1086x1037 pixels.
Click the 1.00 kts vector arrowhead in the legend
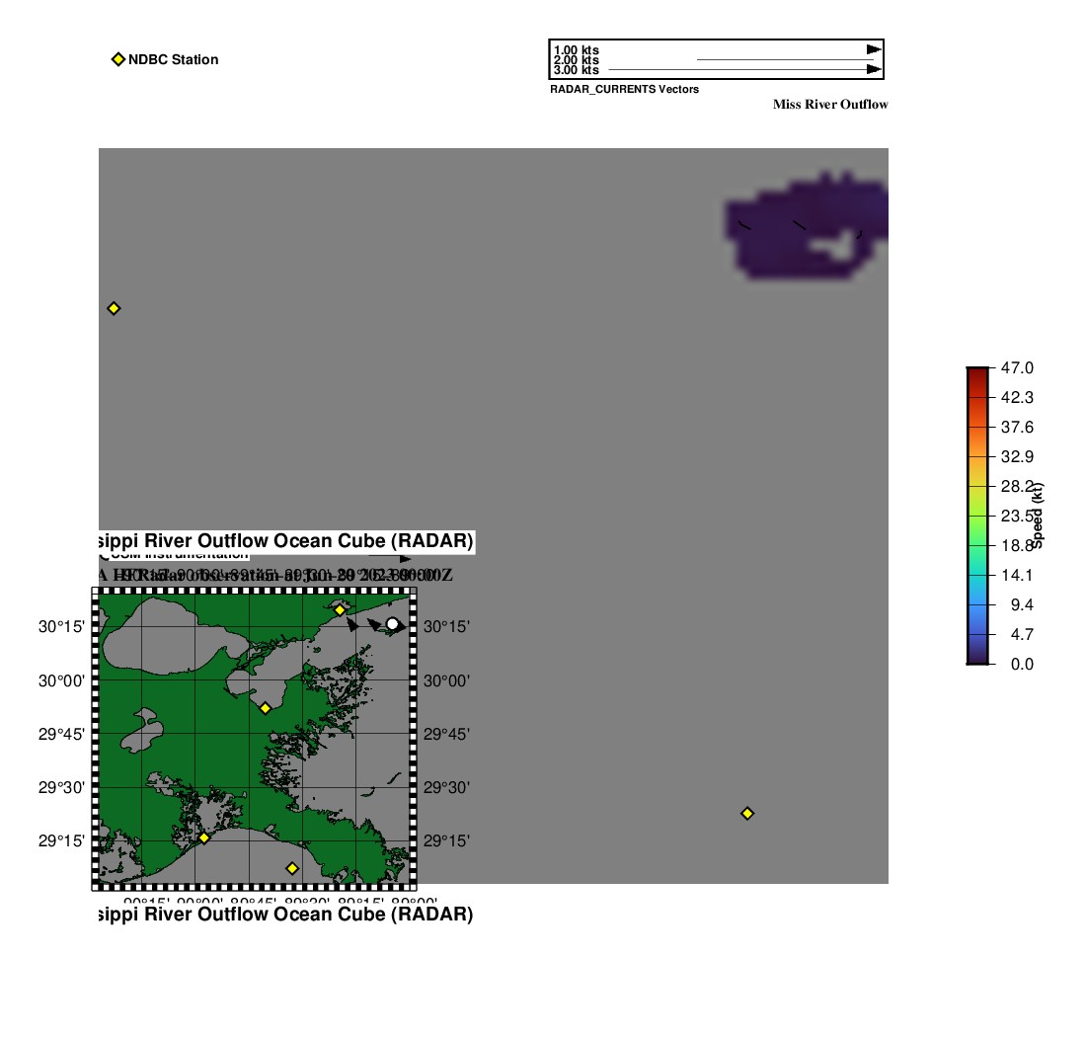tap(873, 49)
